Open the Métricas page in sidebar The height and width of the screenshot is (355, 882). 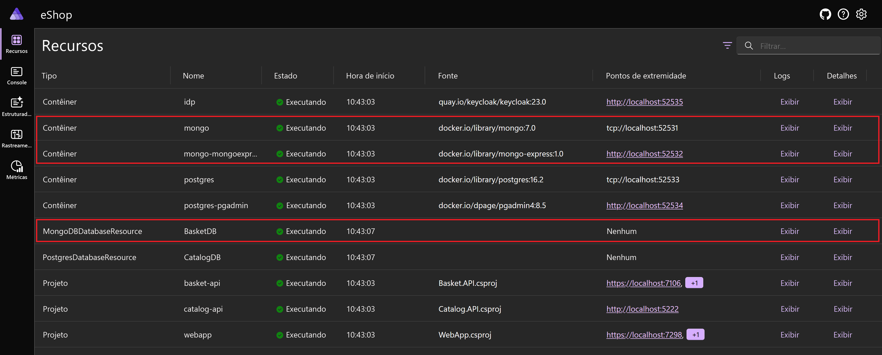coord(17,170)
